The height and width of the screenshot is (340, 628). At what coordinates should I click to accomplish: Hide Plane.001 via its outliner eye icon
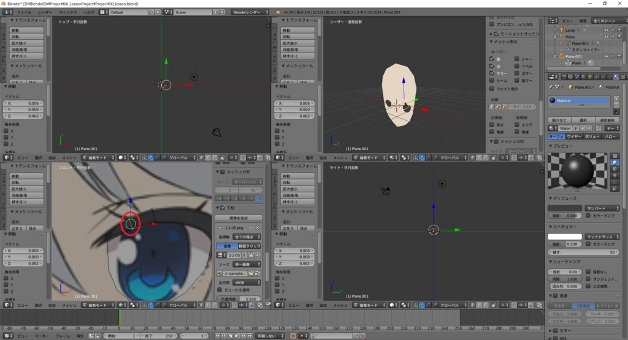click(x=607, y=56)
